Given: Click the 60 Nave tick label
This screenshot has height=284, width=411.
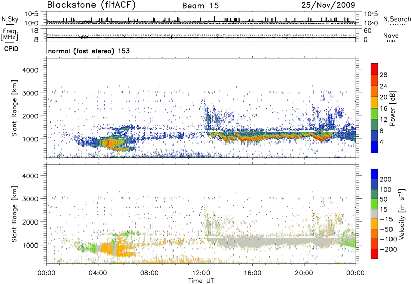Looking at the screenshot, I should pos(367,31).
